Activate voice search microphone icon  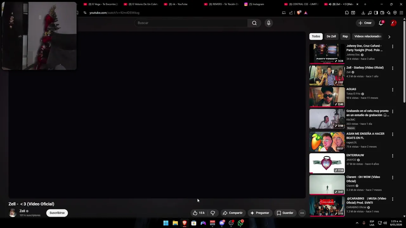[269, 23]
